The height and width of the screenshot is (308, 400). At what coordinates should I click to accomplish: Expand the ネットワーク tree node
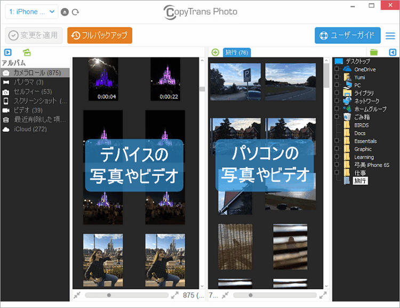[x=337, y=101]
